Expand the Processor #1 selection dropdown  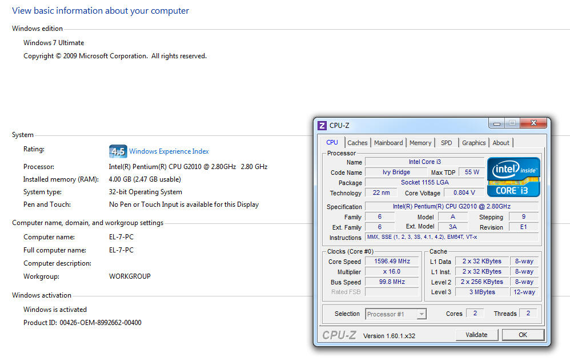click(422, 314)
